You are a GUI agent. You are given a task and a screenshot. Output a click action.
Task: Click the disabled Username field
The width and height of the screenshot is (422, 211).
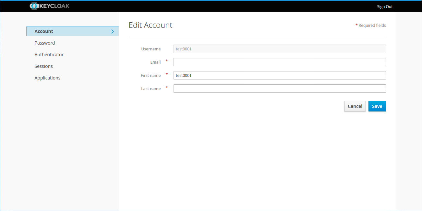tap(280, 48)
